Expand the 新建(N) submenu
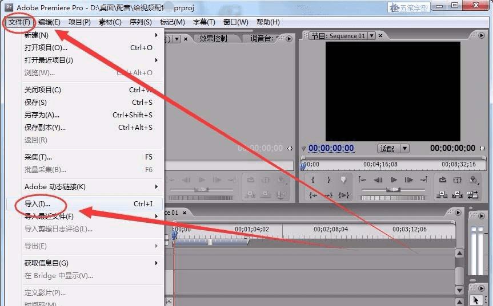 (x=157, y=35)
